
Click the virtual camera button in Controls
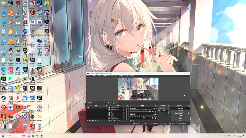(179, 113)
